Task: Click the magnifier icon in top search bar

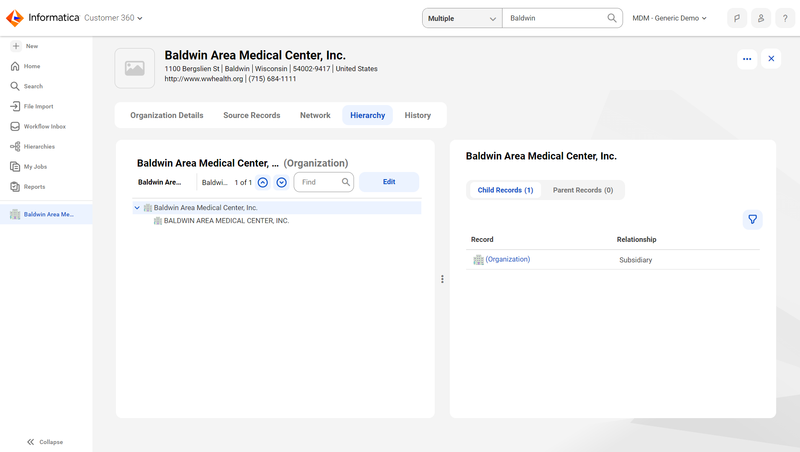Action: click(612, 18)
